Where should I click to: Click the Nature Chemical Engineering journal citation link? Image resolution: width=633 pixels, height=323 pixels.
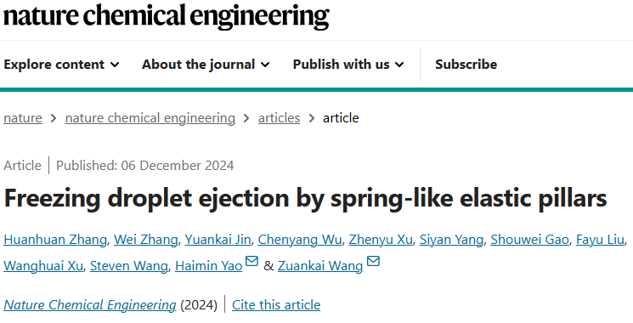[x=89, y=305]
